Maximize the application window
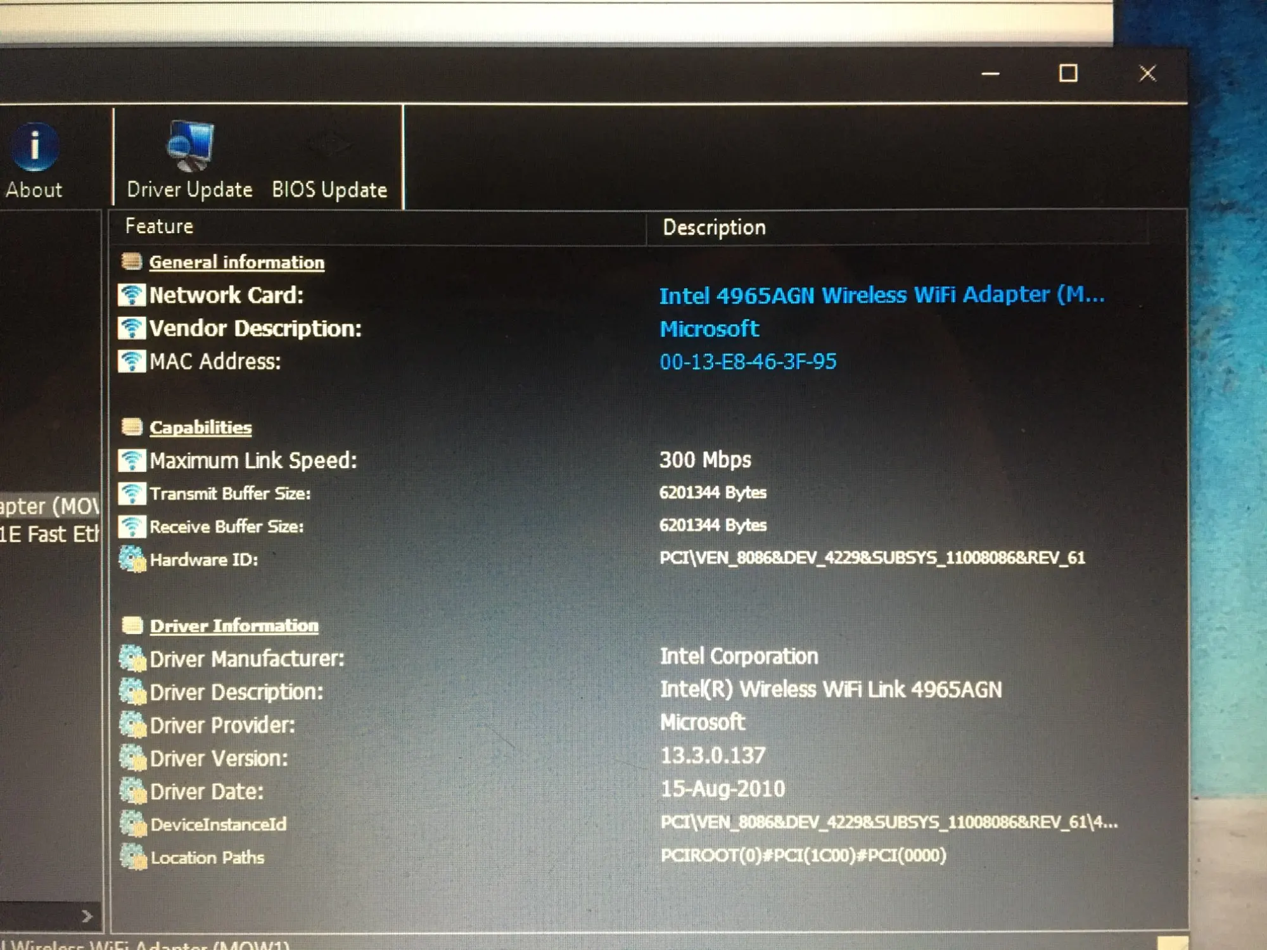 pos(1068,73)
